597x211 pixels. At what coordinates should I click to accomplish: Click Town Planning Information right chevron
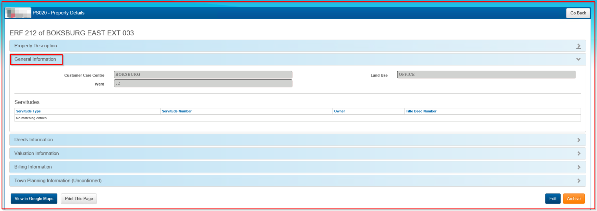[579, 181]
